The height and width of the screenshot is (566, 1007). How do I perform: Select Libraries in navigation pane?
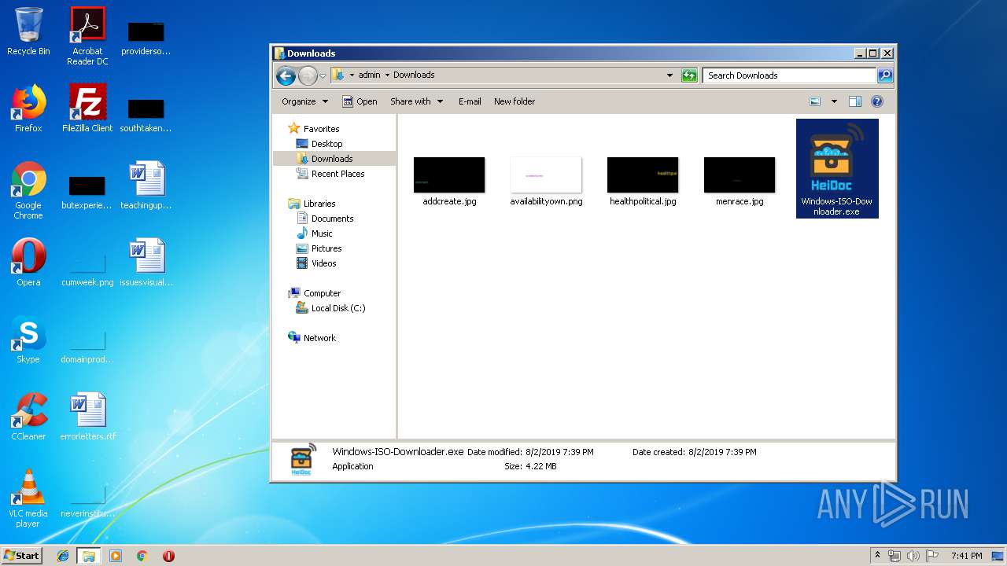(x=312, y=204)
